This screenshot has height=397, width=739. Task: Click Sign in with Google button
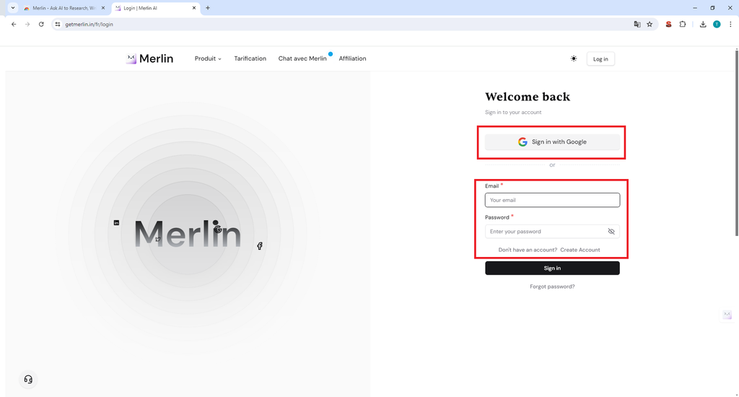point(552,142)
